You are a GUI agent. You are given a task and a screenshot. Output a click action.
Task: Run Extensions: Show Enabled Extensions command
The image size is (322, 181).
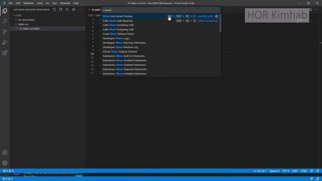(160, 65)
